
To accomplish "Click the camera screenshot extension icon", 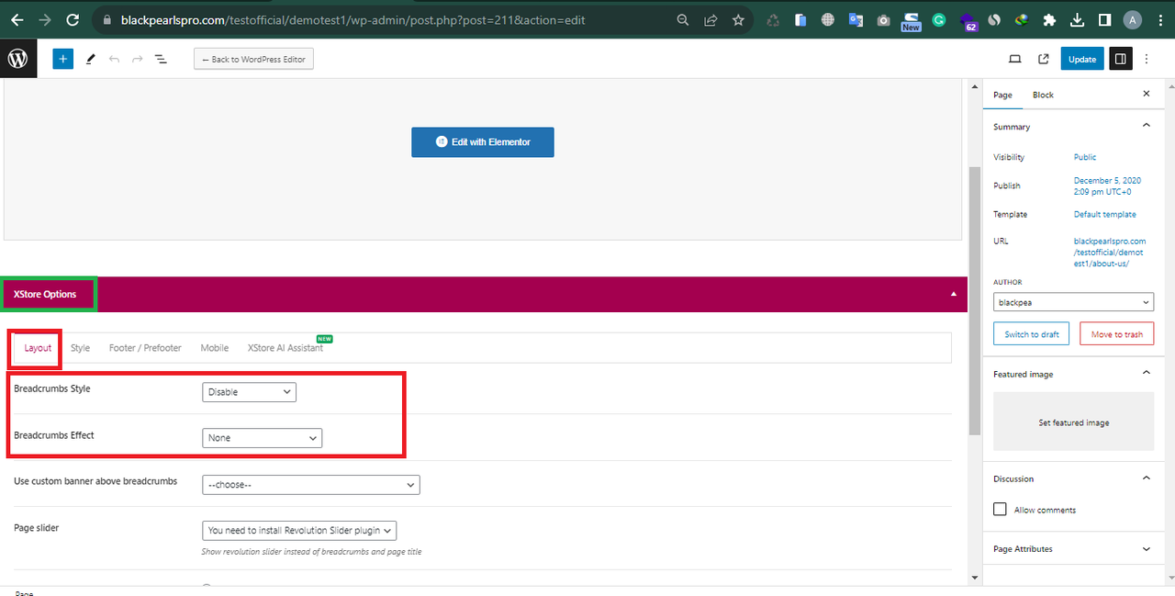I will (883, 19).
